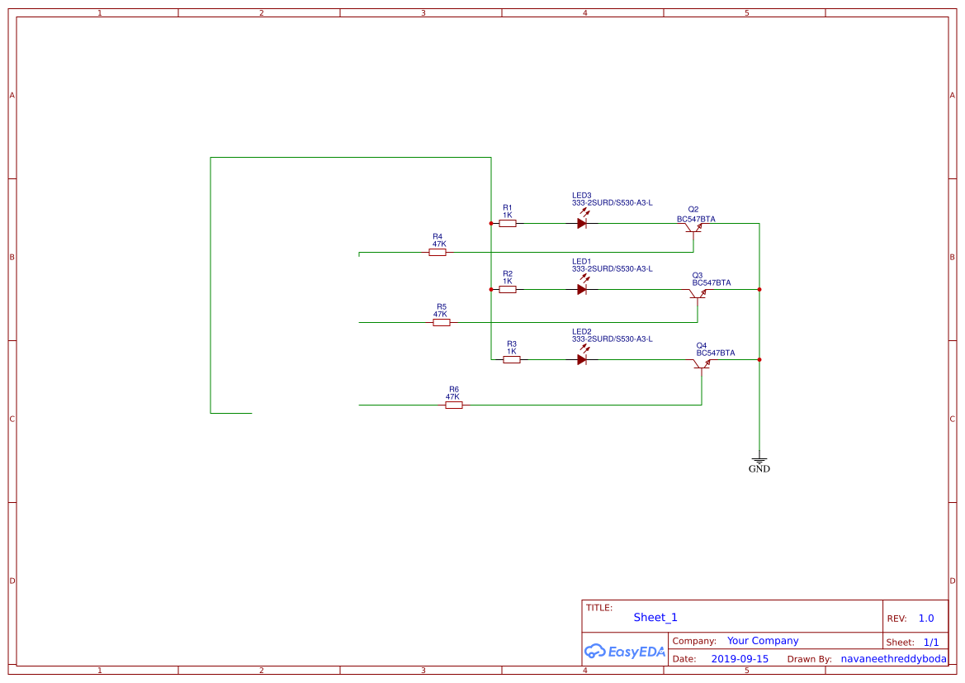Select the resistor R6 symbol
Viewport: 965px width, 683px height.
click(x=453, y=405)
